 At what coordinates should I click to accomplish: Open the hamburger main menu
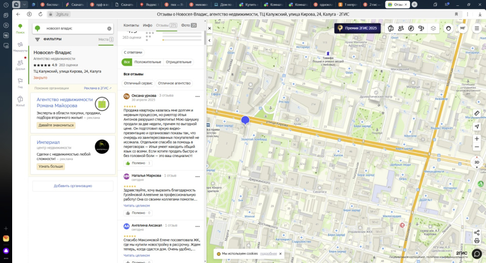pyautogui.click(x=477, y=28)
